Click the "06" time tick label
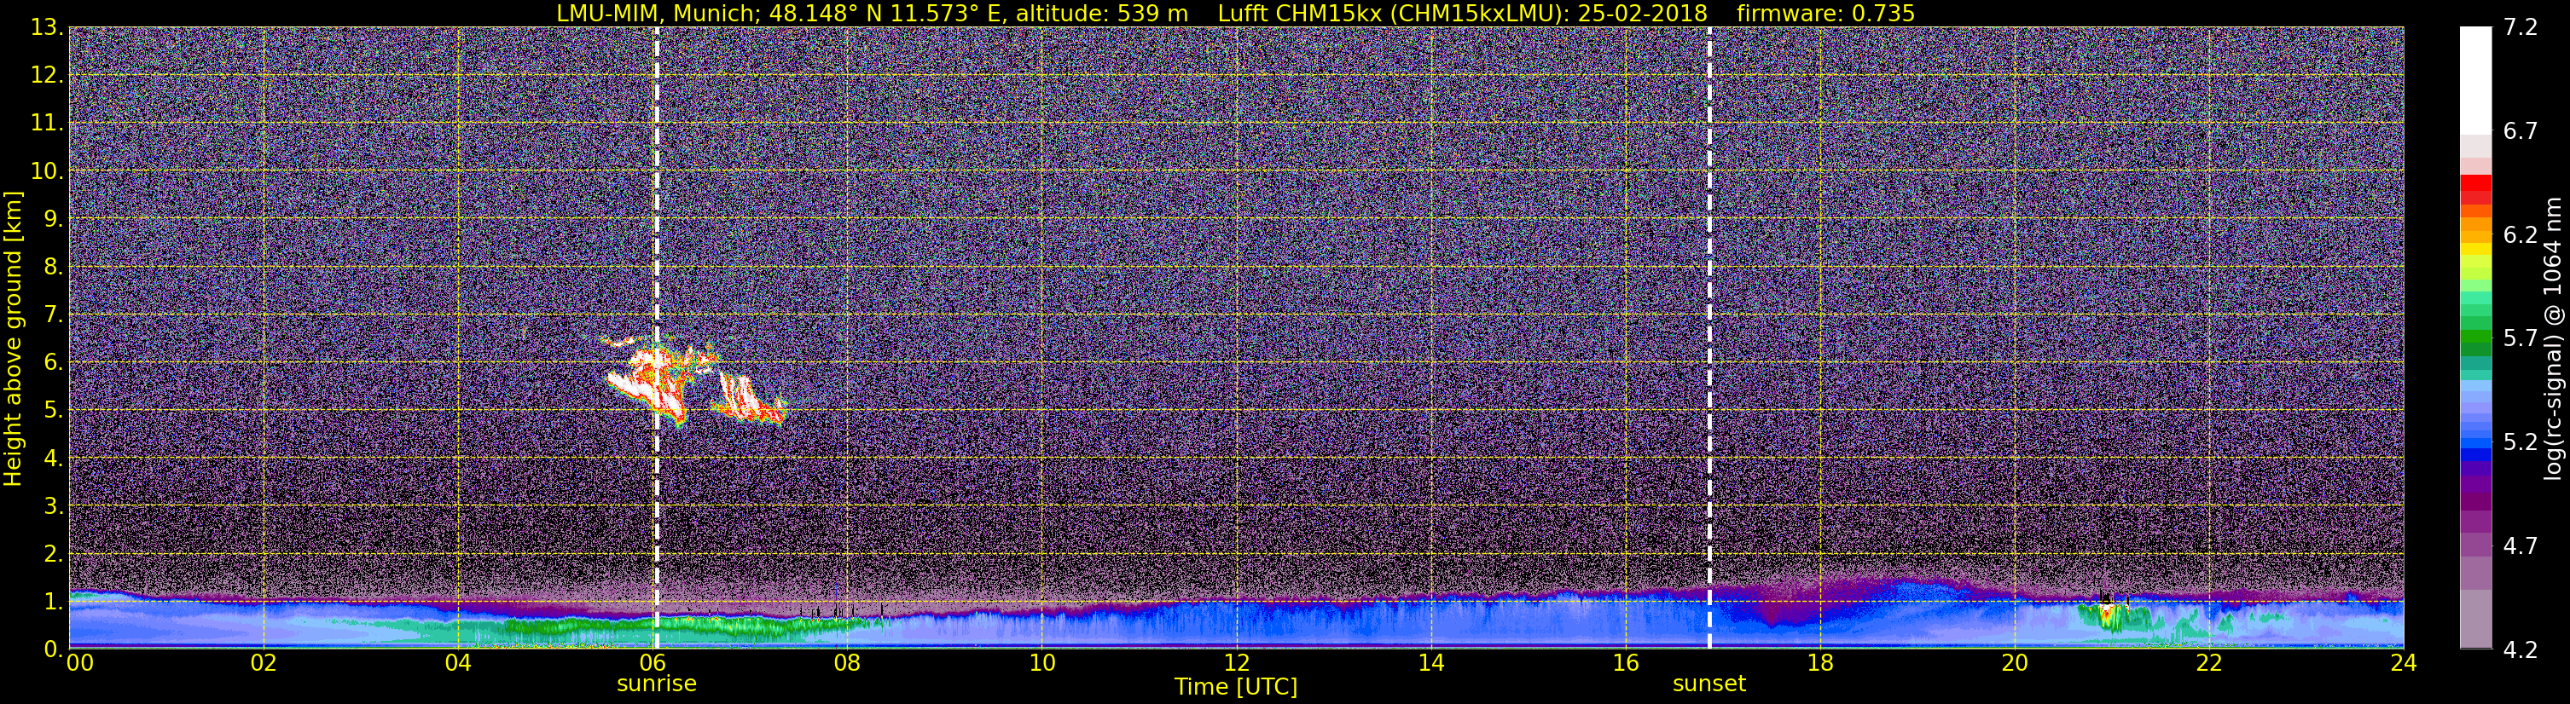This screenshot has height=704, width=2570. tap(653, 663)
